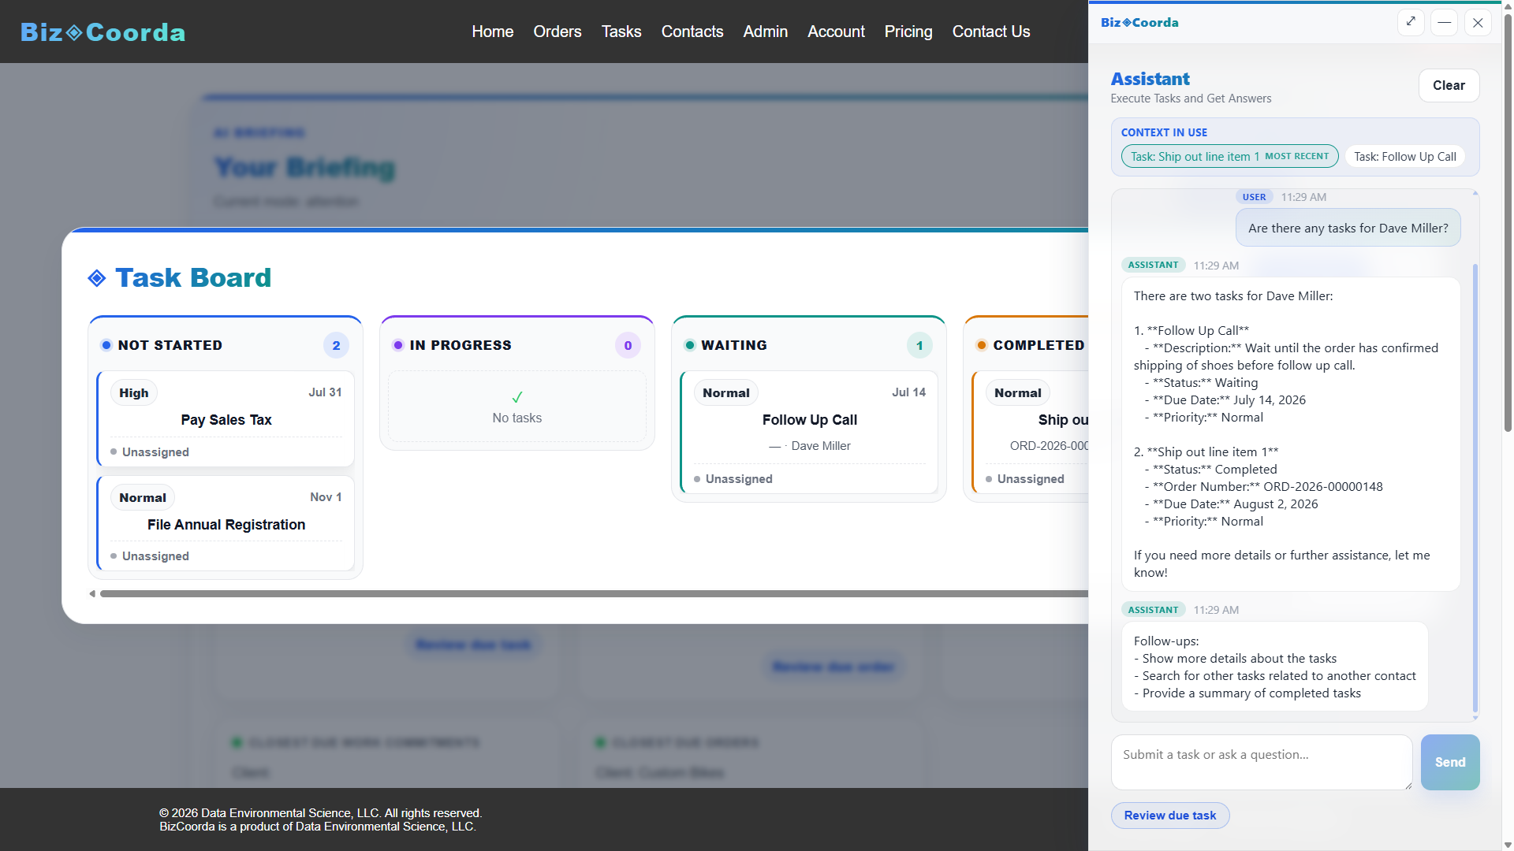The image size is (1514, 851).
Task: Open the Pricing page
Action: 908,32
